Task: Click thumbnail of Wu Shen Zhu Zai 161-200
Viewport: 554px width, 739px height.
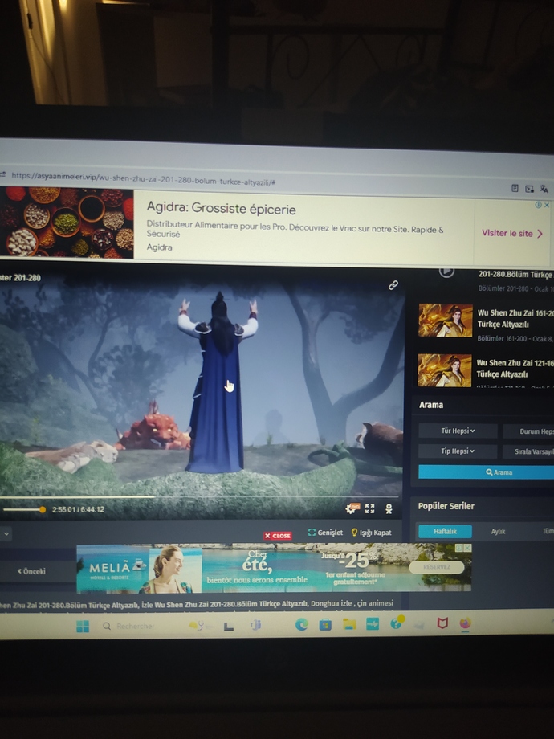Action: click(445, 321)
